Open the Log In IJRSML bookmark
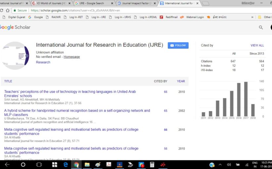Viewport: 272px width, 169px height. tap(145, 17)
